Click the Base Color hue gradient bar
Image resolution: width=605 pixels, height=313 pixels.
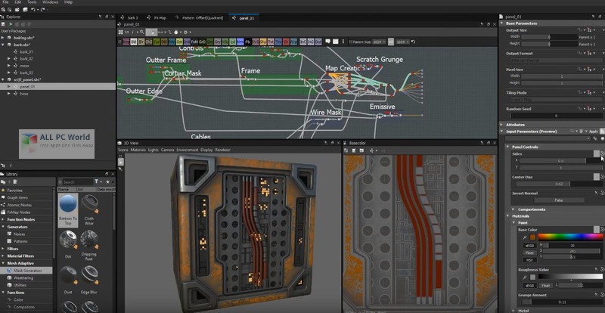(x=569, y=237)
